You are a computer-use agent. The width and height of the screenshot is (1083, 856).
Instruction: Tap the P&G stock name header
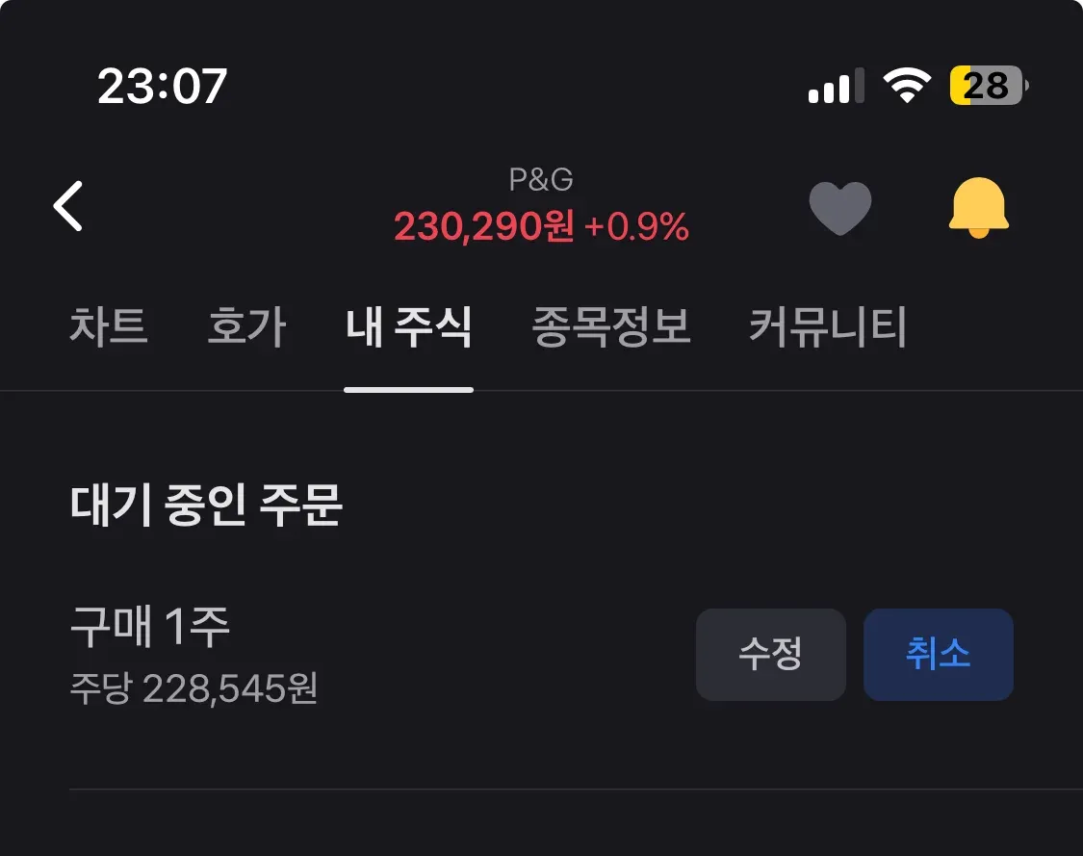coord(541,180)
